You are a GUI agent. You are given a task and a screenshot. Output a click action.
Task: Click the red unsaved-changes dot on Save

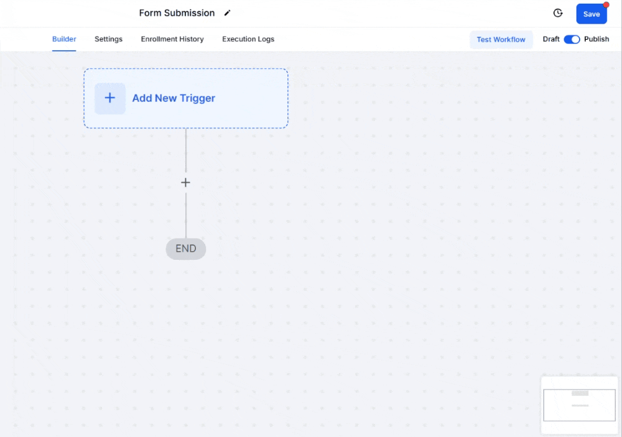[x=606, y=5]
